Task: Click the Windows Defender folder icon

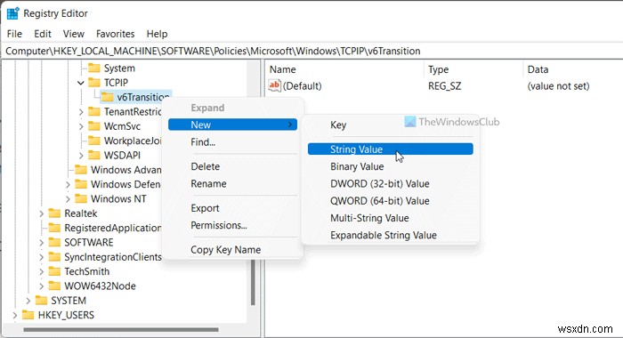Action: [81, 184]
